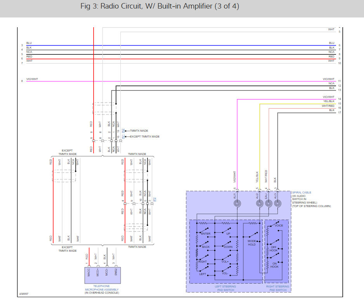
Task: Click the ENTER switch symbol
Action: 204,230
